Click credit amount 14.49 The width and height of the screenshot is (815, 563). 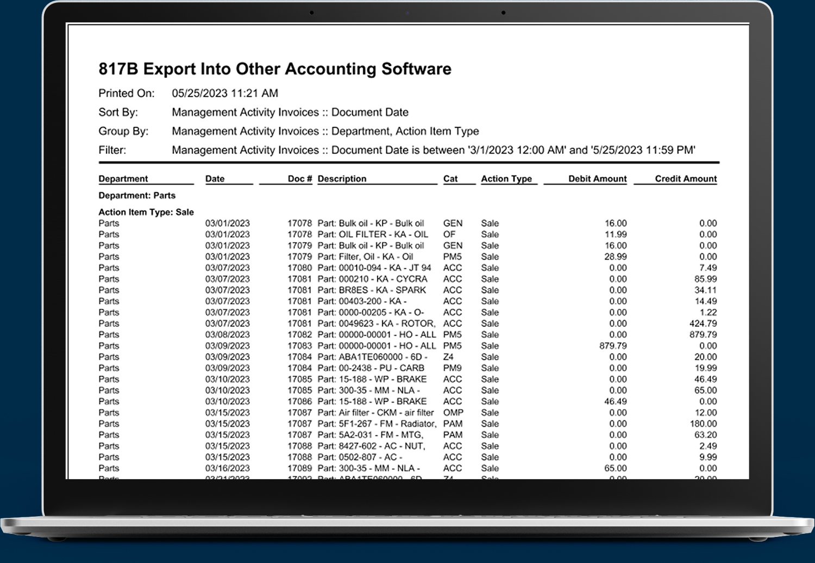pyautogui.click(x=706, y=301)
